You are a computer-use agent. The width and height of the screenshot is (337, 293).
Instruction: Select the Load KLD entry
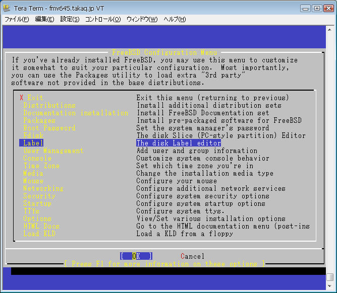[39, 234]
